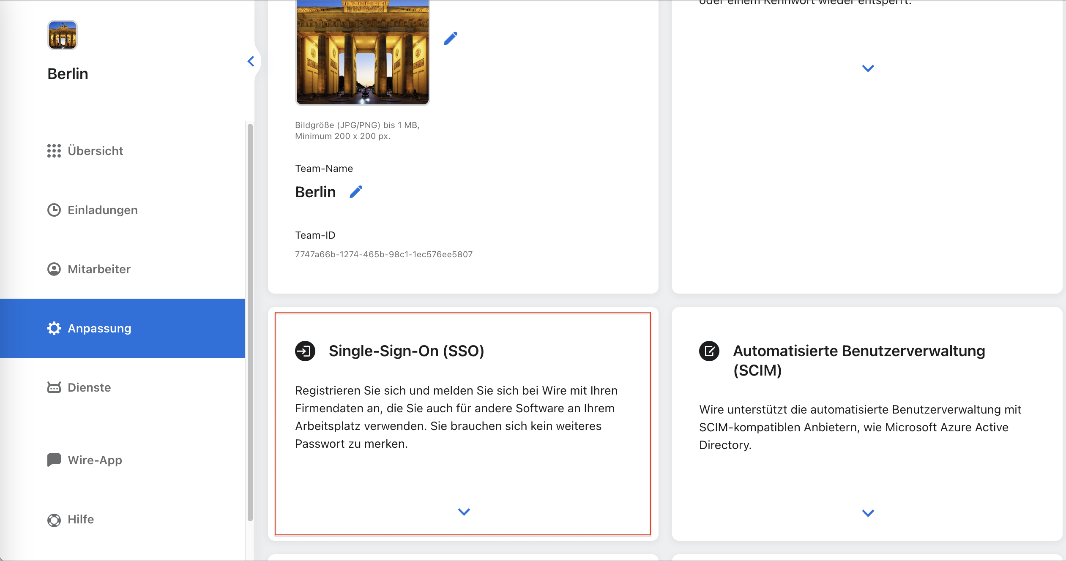Go to Mitarbeiter section
This screenshot has width=1066, height=561.
tap(123, 269)
